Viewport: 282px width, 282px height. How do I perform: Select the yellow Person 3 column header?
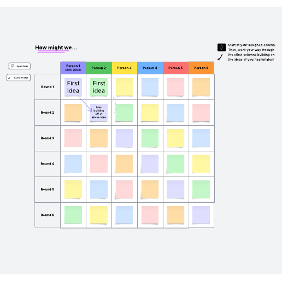tap(125, 68)
